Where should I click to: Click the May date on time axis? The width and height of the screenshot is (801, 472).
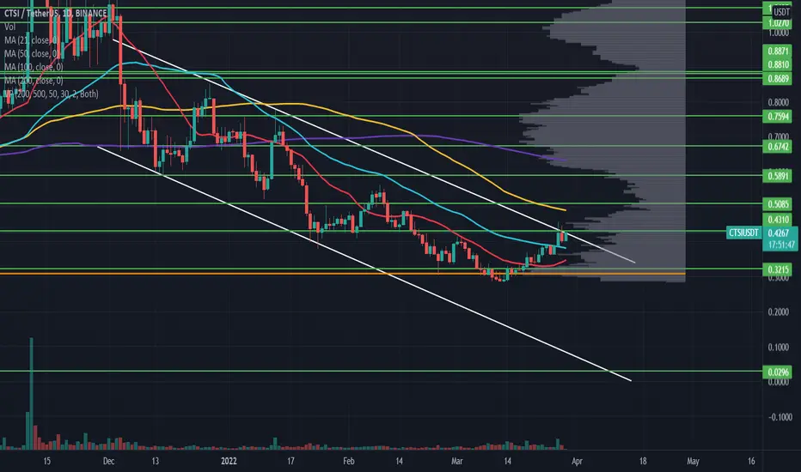pos(693,462)
